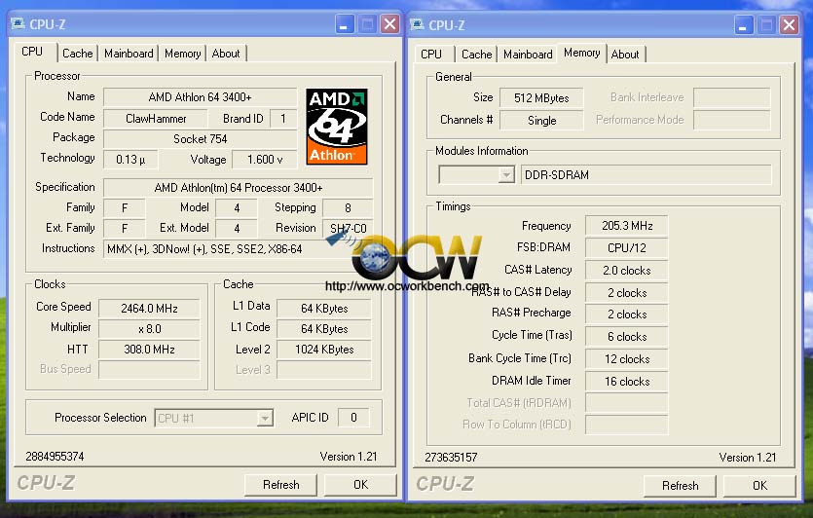This screenshot has width=813, height=518.
Task: Click the HTT value 308.0 MHz
Action: [x=149, y=350]
